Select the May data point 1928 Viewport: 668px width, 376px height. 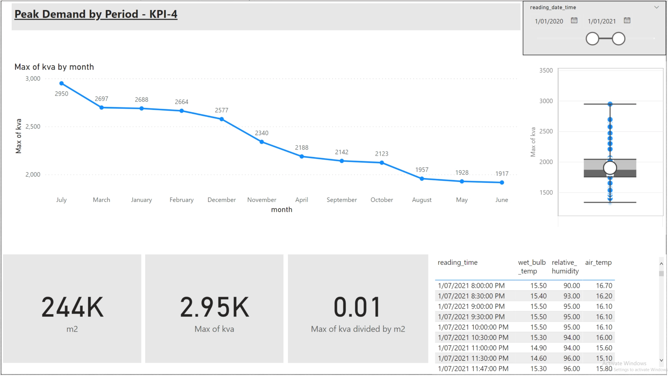click(462, 181)
